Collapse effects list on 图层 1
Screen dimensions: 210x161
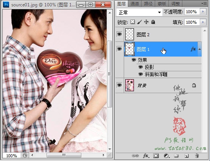pyautogui.click(x=199, y=49)
